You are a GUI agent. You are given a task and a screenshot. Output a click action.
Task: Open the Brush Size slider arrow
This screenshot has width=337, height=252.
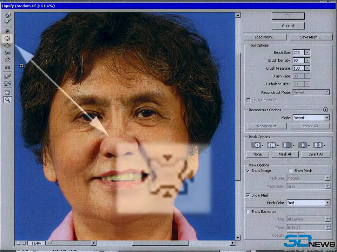click(x=308, y=52)
